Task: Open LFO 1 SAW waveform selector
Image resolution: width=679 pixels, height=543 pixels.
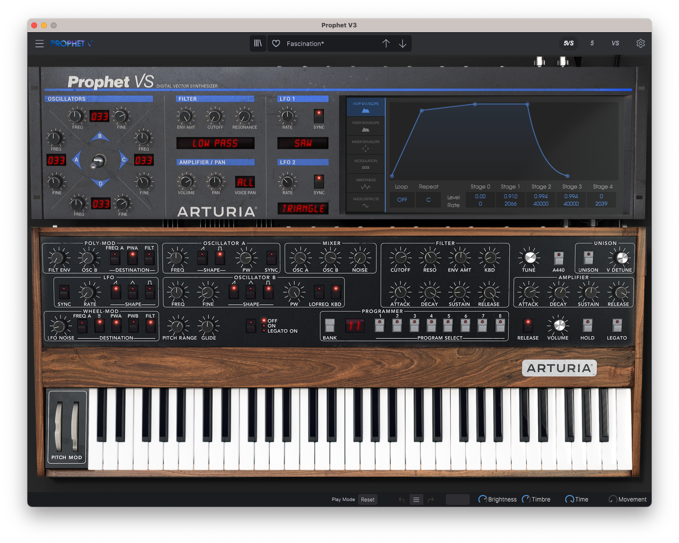Action: [303, 143]
